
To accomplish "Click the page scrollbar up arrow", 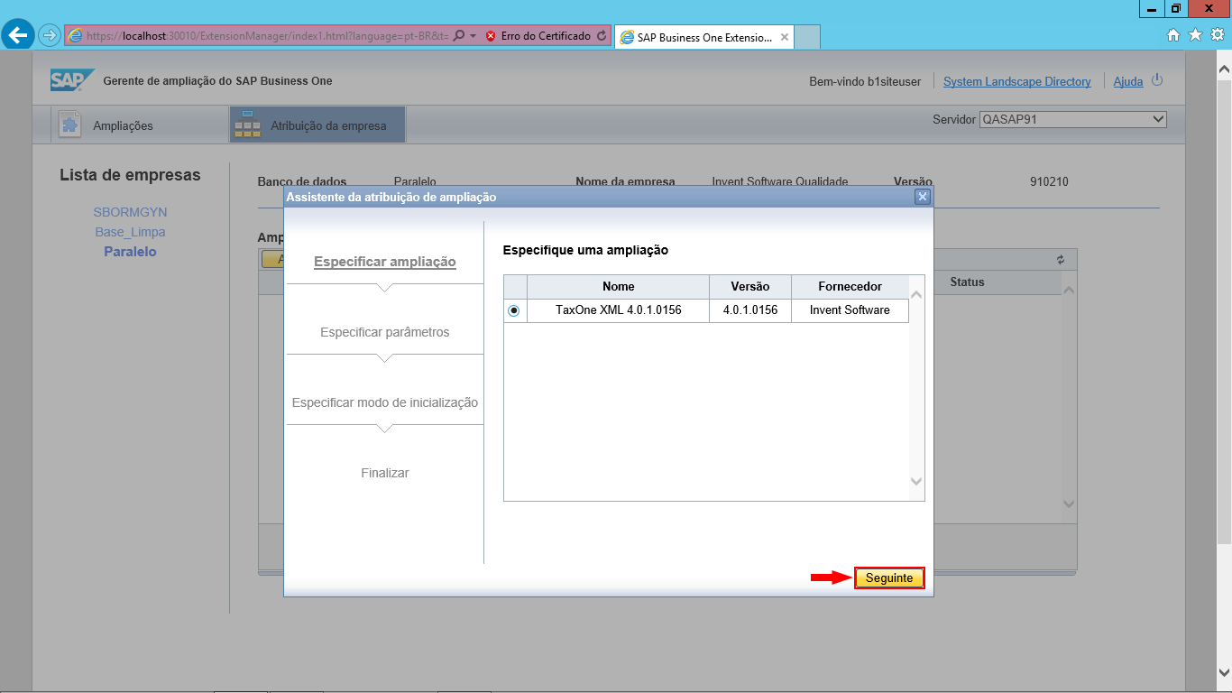I will [1224, 69].
